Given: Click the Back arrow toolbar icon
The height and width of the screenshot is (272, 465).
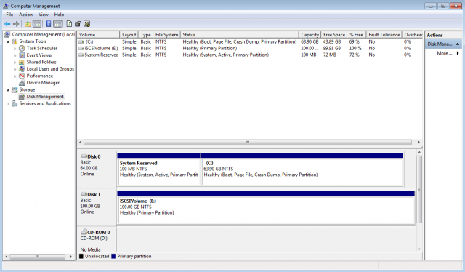Looking at the screenshot, I should (x=7, y=24).
